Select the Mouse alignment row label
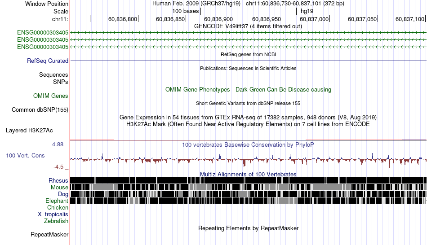 click(x=59, y=188)
